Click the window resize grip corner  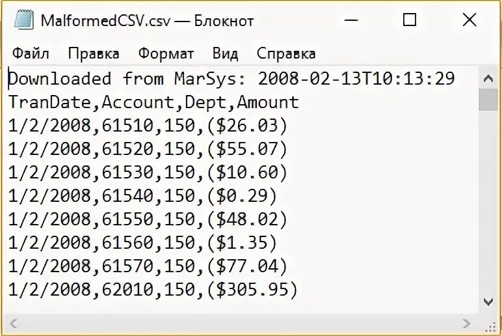(x=490, y=326)
